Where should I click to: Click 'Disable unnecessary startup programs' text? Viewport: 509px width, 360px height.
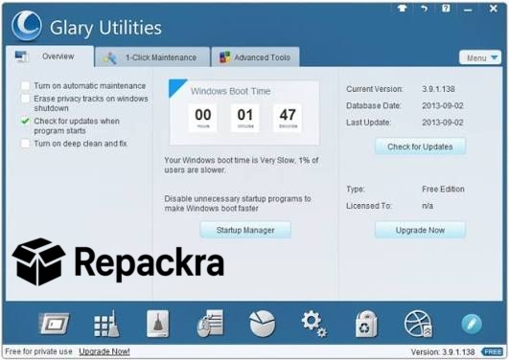(238, 203)
